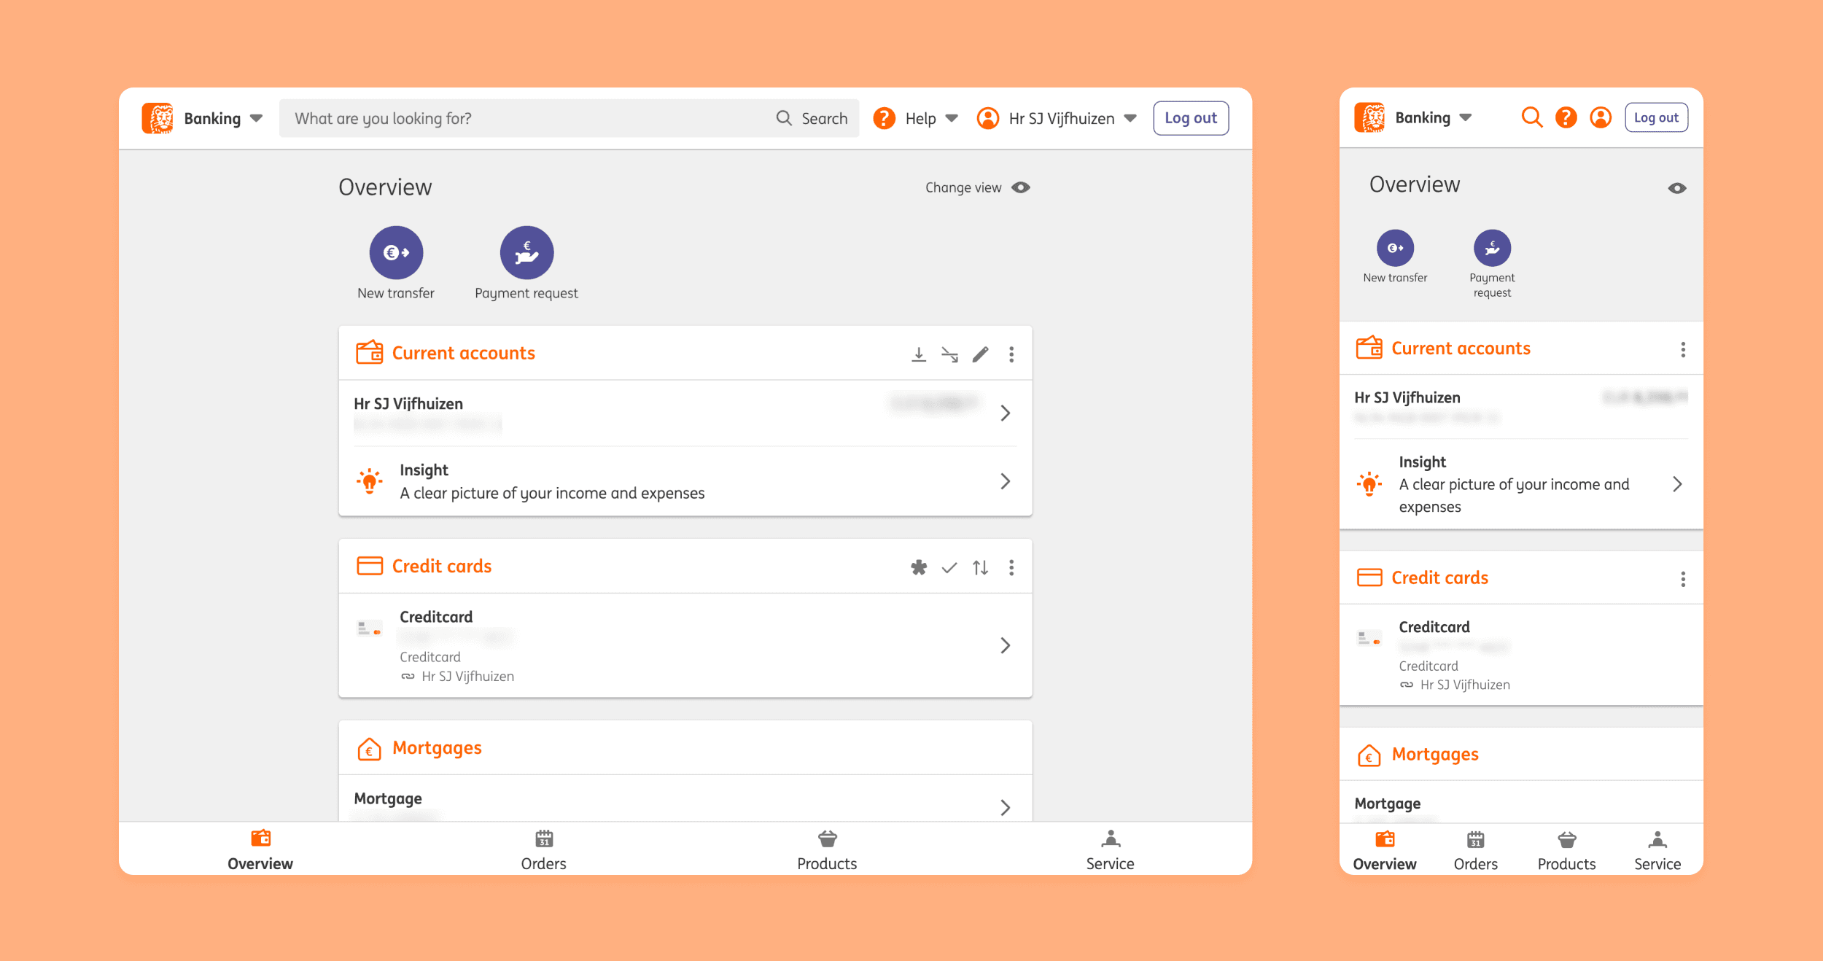This screenshot has height=961, width=1823.
Task: Click ING lion logo in desktop view
Action: coord(158,118)
